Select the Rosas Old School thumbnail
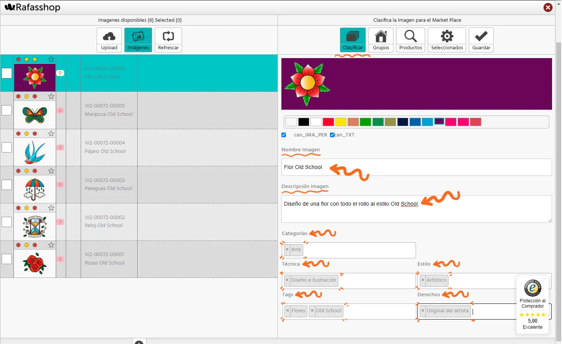 coord(35,263)
